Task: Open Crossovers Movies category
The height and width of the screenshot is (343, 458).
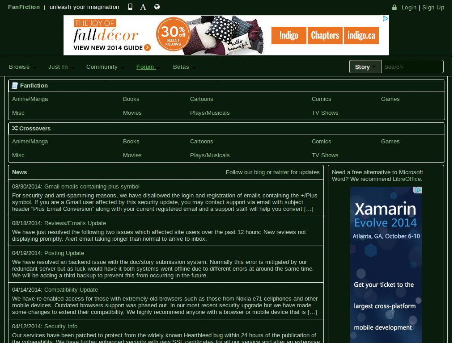Action: (x=132, y=155)
